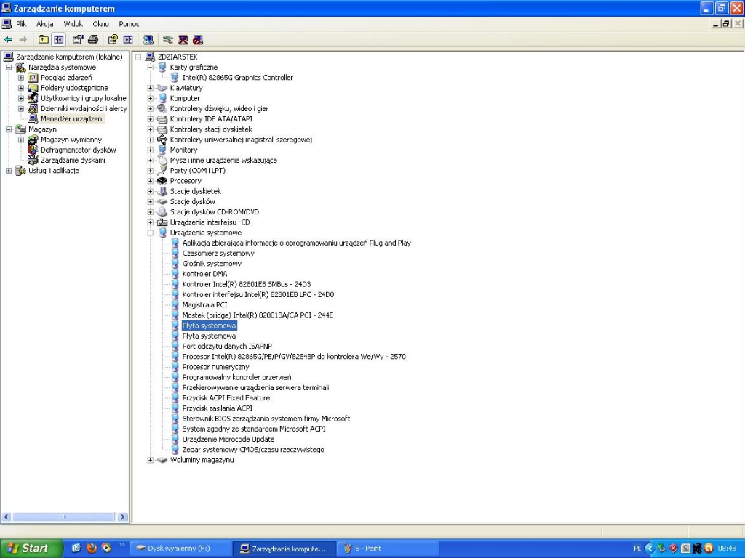Click the Podgląd zdarzeń icon
This screenshot has height=558, width=745.
tap(33, 77)
